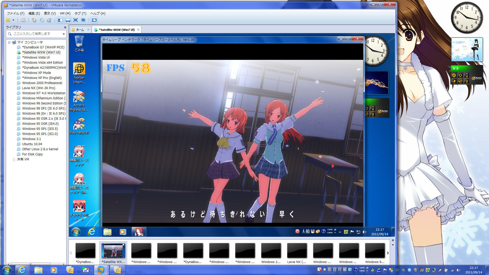The image size is (489, 275).
Task: Open guest Windows Media Player icon
Action: click(x=123, y=232)
